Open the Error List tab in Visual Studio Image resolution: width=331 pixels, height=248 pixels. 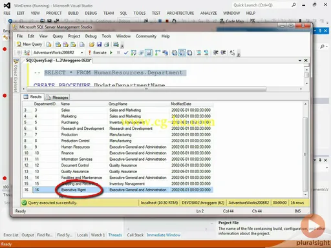coord(11,235)
